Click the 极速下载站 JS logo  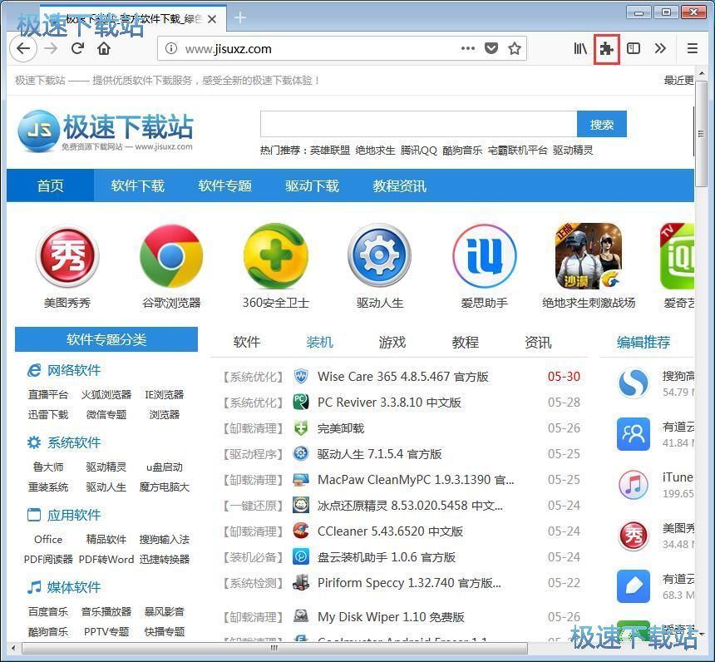point(106,130)
